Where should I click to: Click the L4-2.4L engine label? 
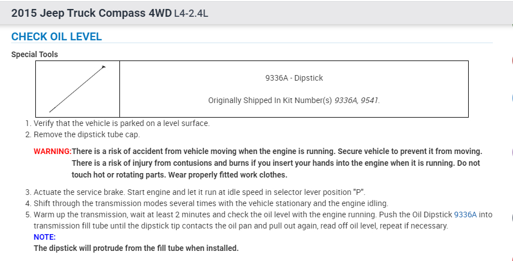pos(191,13)
